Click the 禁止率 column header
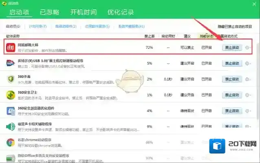The height and width of the screenshot is (163, 260). click(150, 36)
